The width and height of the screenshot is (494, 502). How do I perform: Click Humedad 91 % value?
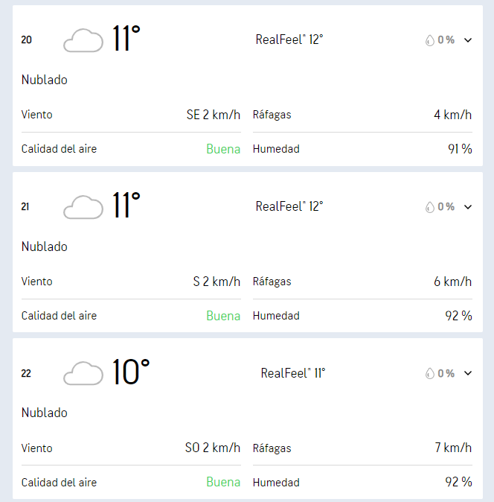pyautogui.click(x=460, y=149)
